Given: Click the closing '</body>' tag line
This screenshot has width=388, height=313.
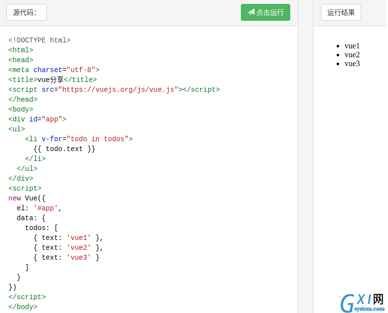Looking at the screenshot, I should pyautogui.click(x=23, y=307).
